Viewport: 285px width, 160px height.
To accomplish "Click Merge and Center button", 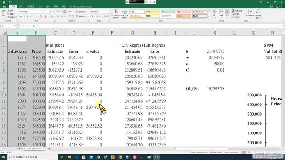I will (81, 16).
